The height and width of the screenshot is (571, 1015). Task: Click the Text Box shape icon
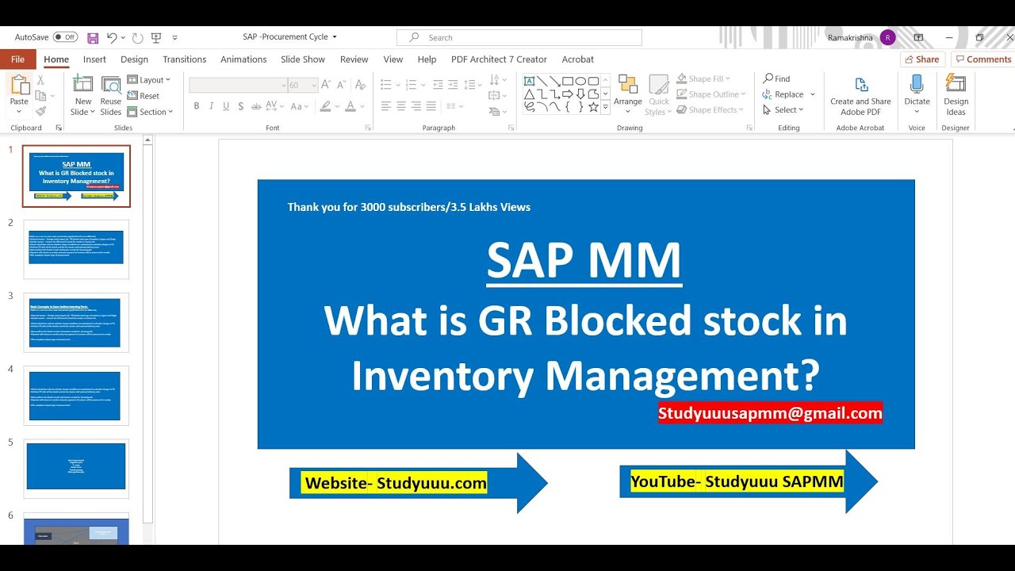(529, 81)
